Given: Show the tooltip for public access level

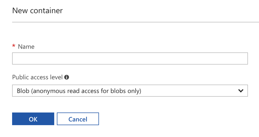Looking at the screenshot, I should tap(67, 77).
